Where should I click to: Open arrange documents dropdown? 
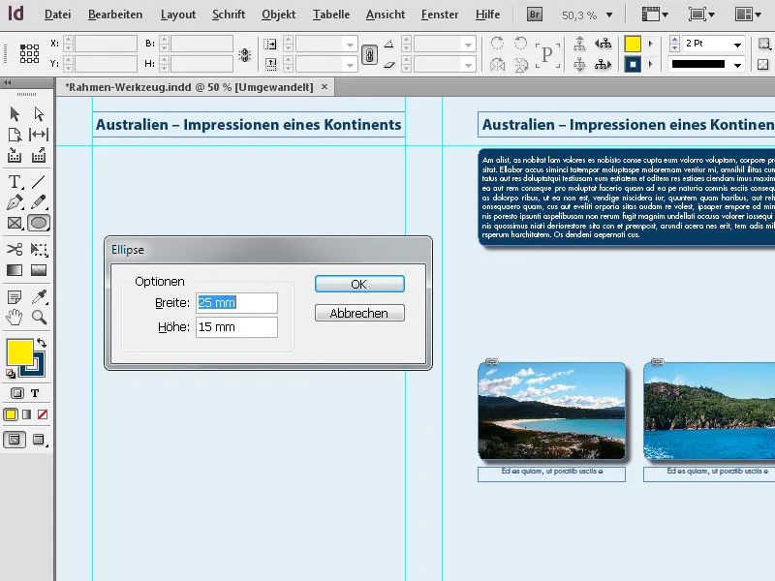coord(748,15)
